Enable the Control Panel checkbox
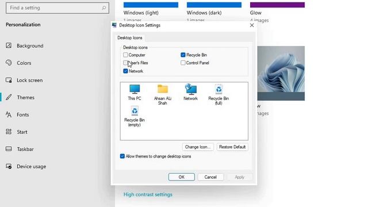368x207 pixels. point(183,63)
